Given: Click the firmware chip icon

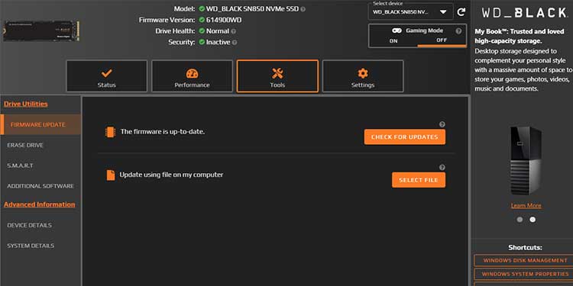Looking at the screenshot, I should coord(110,132).
